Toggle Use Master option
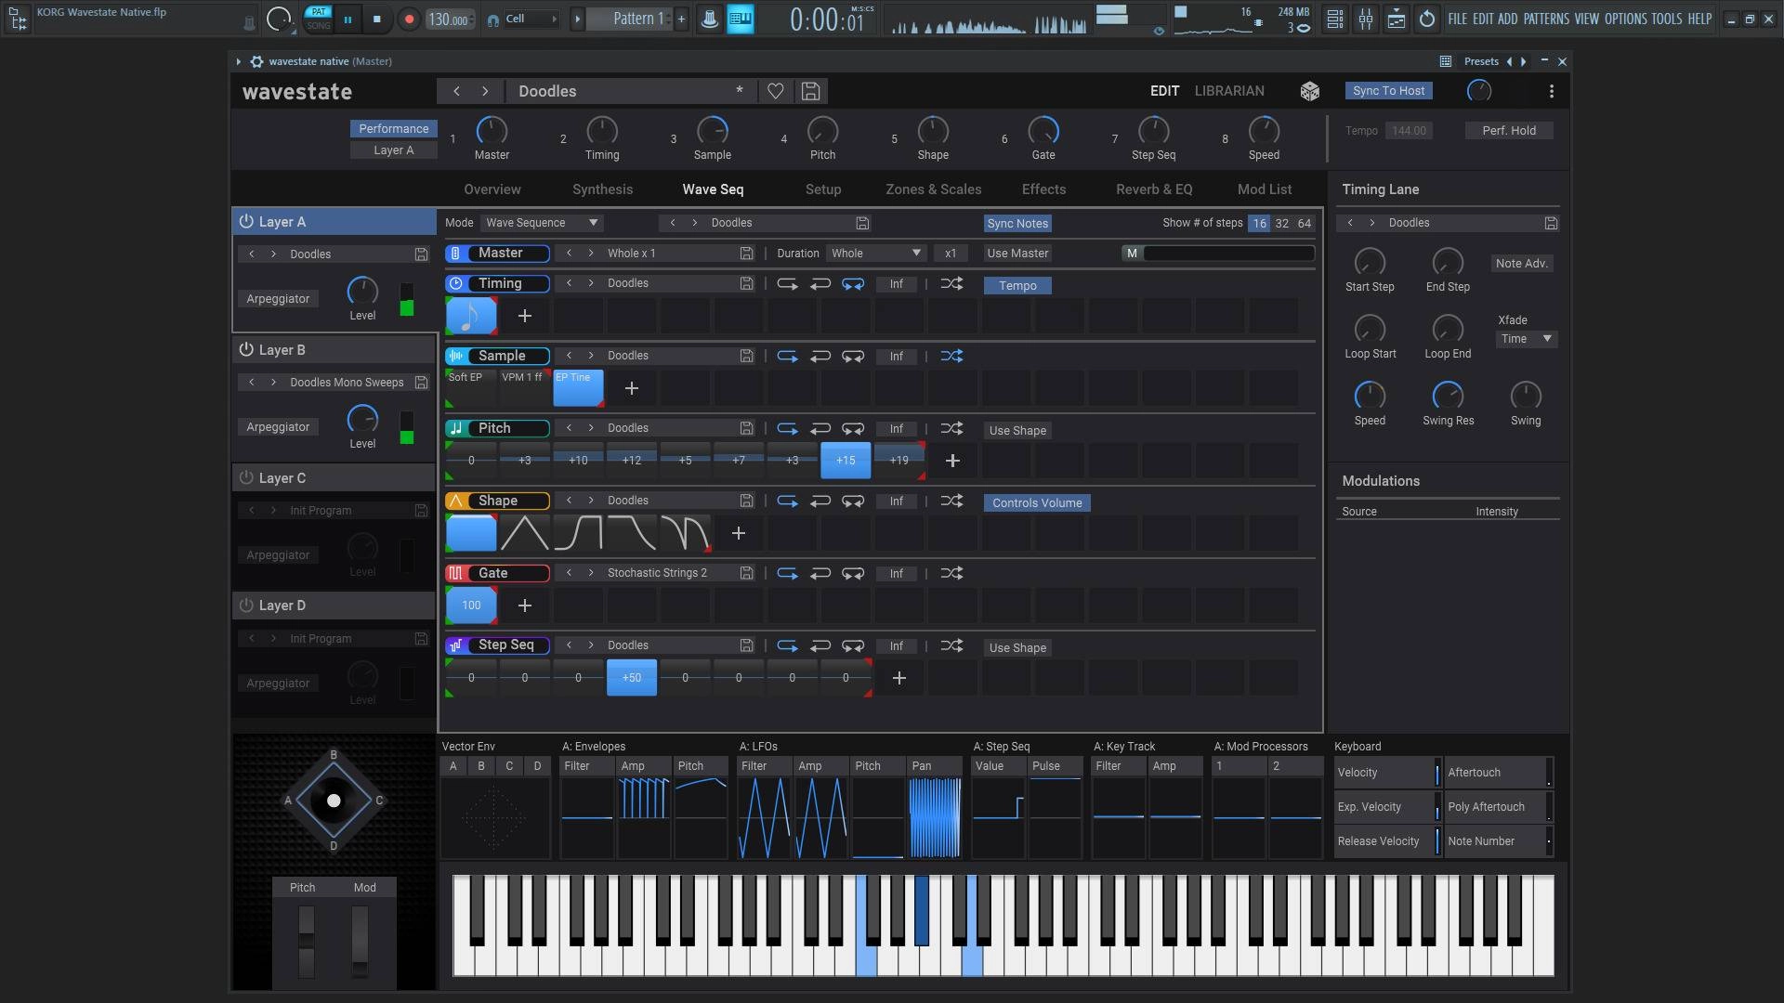The height and width of the screenshot is (1003, 1784). point(1017,253)
